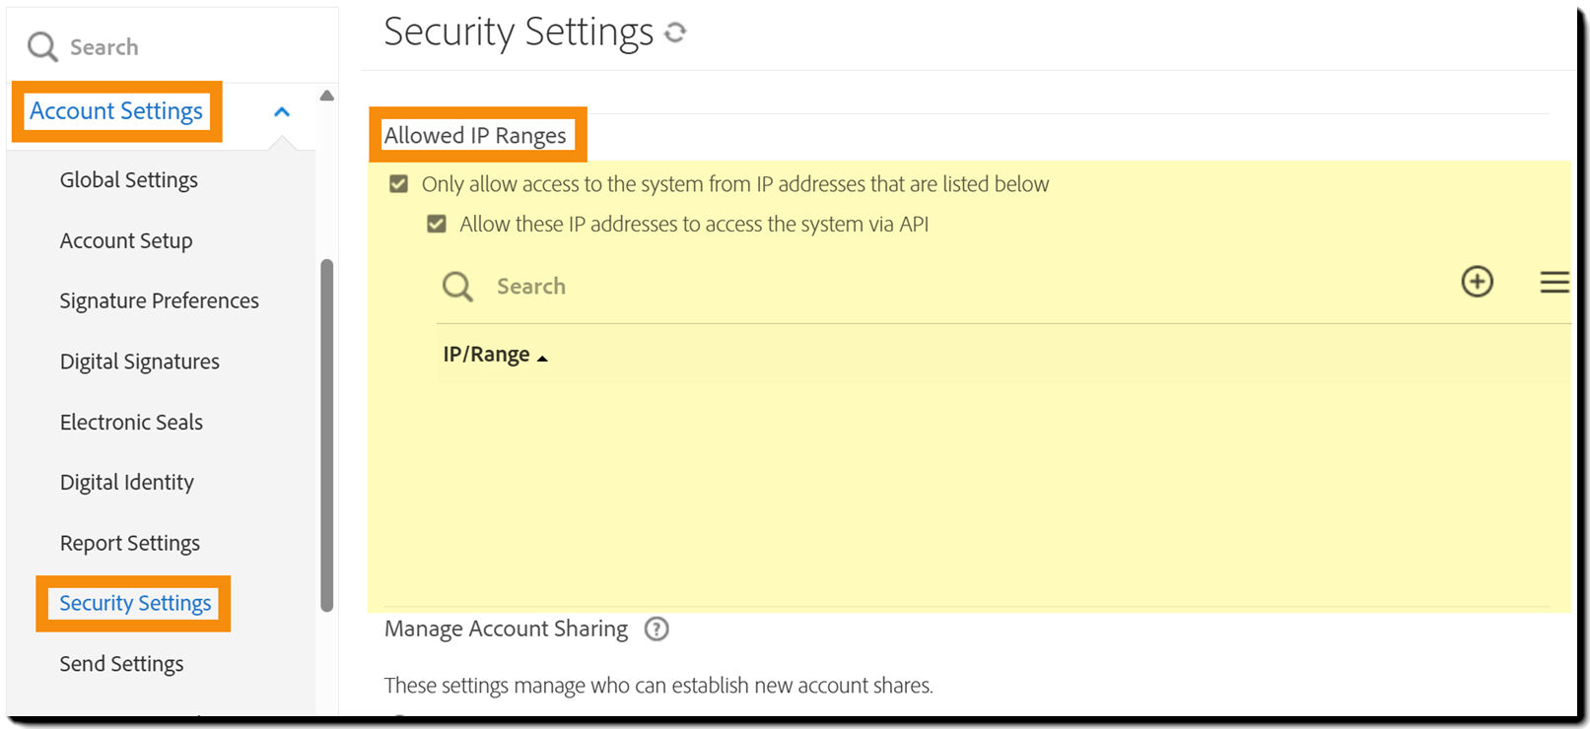Collapse the Account Settings section with the chevron
Viewport: 1590px width, 729px height.
[x=282, y=112]
